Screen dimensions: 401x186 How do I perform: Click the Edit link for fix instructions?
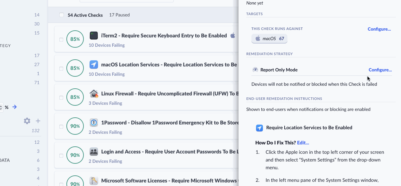coord(303,142)
